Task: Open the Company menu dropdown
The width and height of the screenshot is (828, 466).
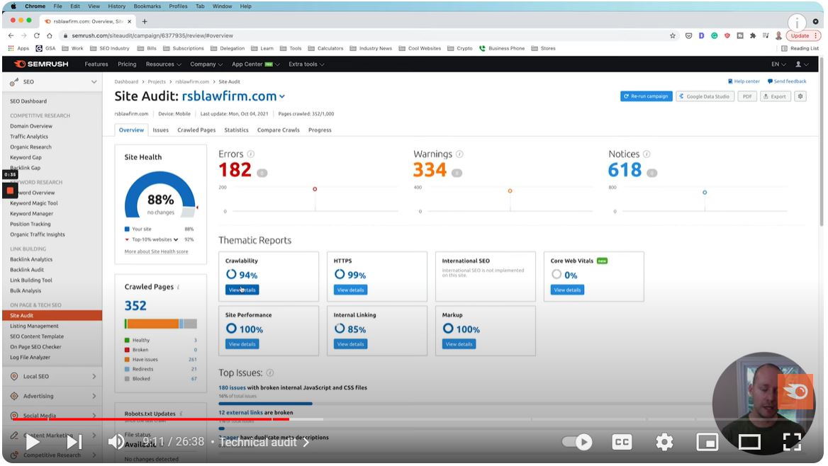Action: [206, 64]
